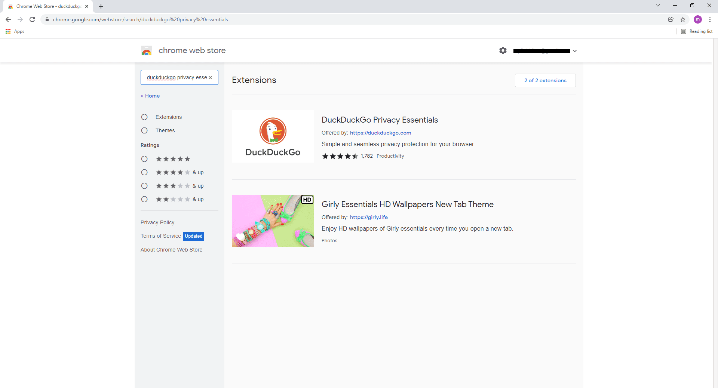Viewport: 718px width, 388px height.
Task: Filter by four stars and up
Action: [144, 172]
